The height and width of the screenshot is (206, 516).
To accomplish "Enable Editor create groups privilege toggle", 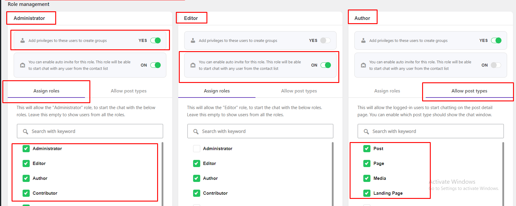I will point(325,40).
